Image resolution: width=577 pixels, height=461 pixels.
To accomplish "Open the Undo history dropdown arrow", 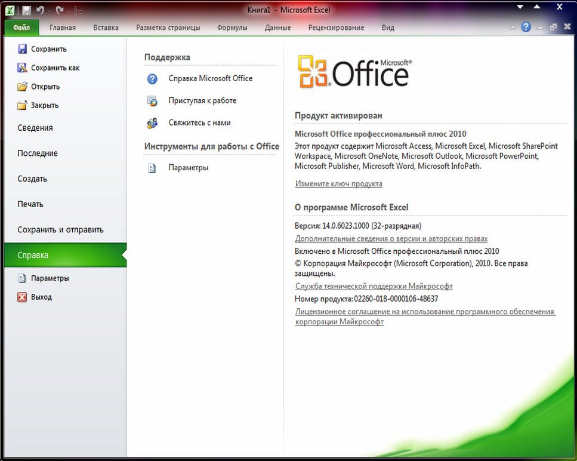I will (x=49, y=11).
